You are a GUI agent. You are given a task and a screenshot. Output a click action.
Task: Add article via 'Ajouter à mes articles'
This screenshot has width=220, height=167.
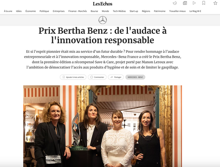point(73,77)
